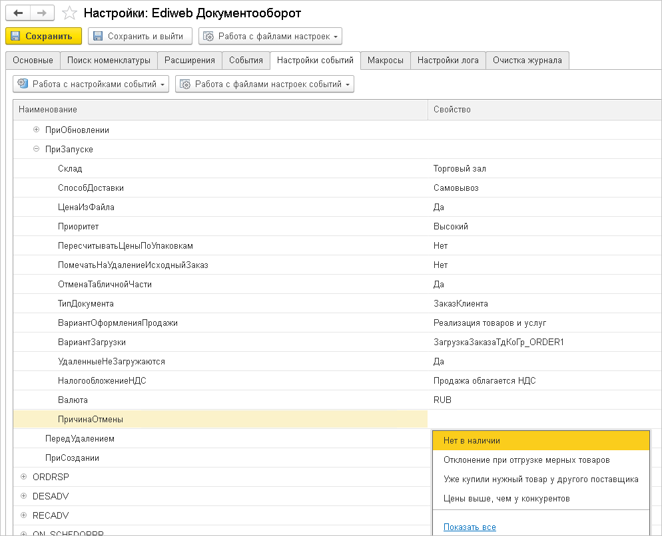
Task: Expand the ORDRSP tree node
Action: [24, 477]
